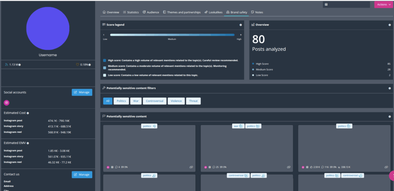Open link icon on the war-politics post card
The height and width of the screenshot is (191, 394).
click(x=289, y=167)
